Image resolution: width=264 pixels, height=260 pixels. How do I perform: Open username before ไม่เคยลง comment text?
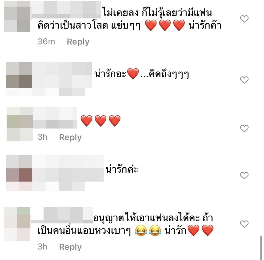pos(66,10)
